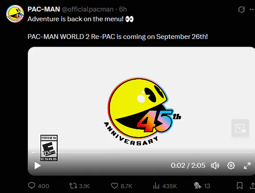255x193 pixels.
Task: Open the PAC-MAN display name link
Action: 44,9
